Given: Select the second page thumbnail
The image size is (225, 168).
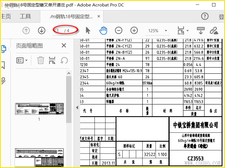Looking at the screenshot, I should pos(39,158).
